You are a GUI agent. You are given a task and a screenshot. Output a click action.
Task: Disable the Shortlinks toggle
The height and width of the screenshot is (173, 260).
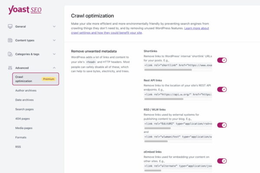(x=222, y=60)
